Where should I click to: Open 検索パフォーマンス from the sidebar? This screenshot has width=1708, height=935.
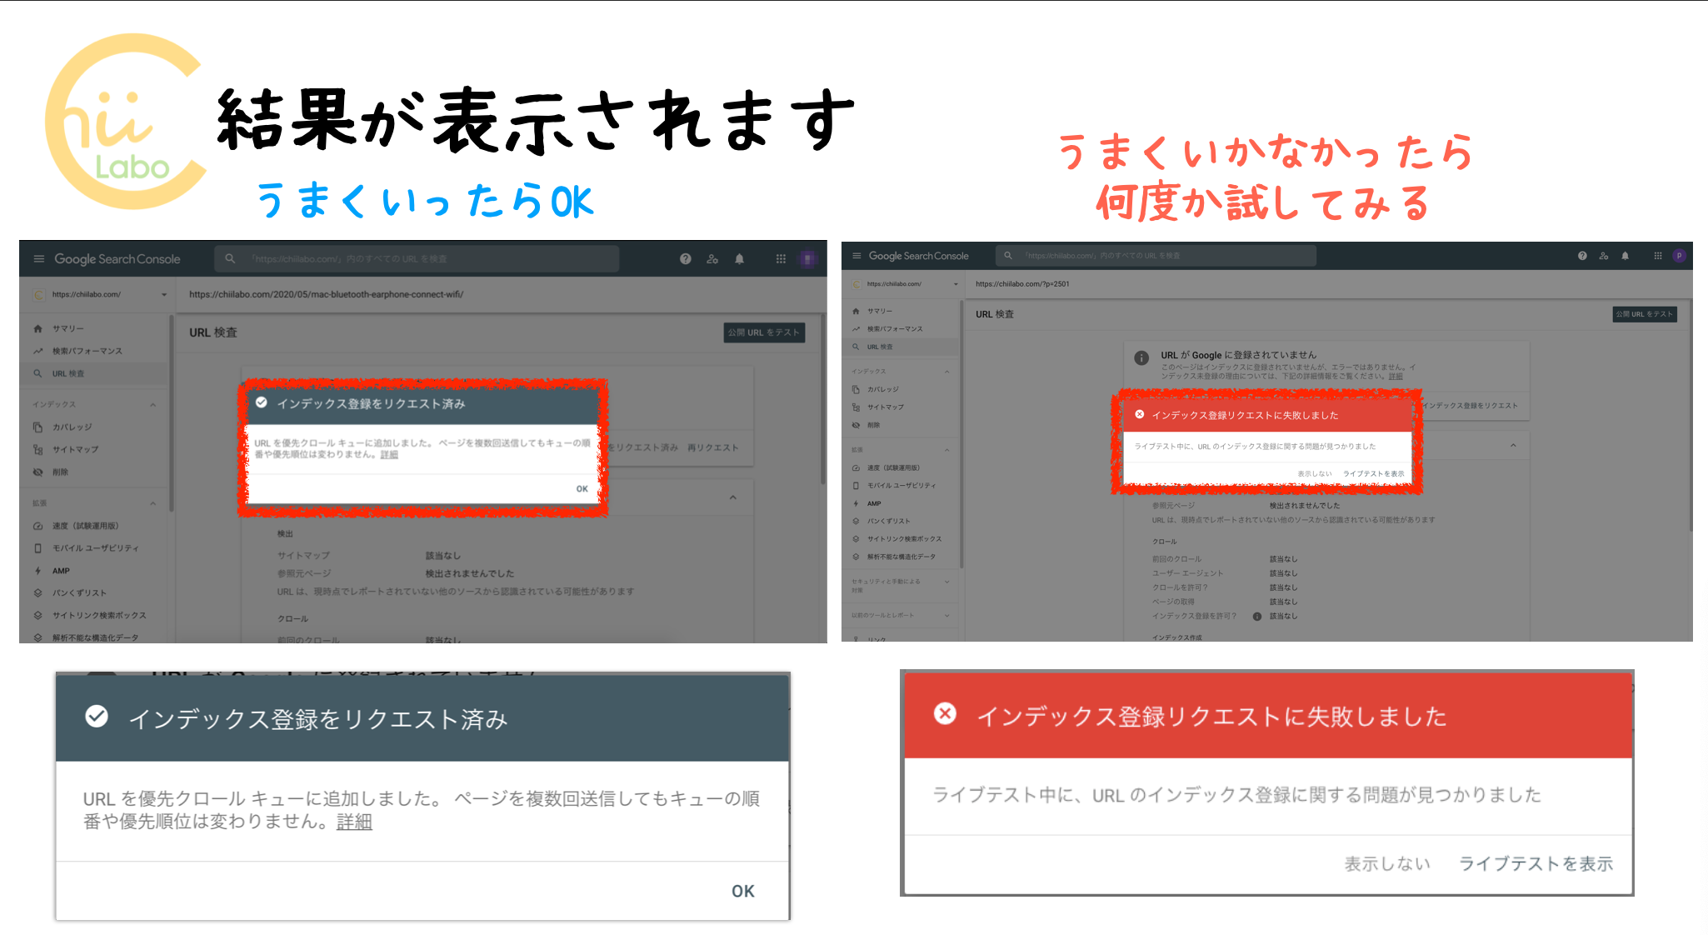pos(87,351)
